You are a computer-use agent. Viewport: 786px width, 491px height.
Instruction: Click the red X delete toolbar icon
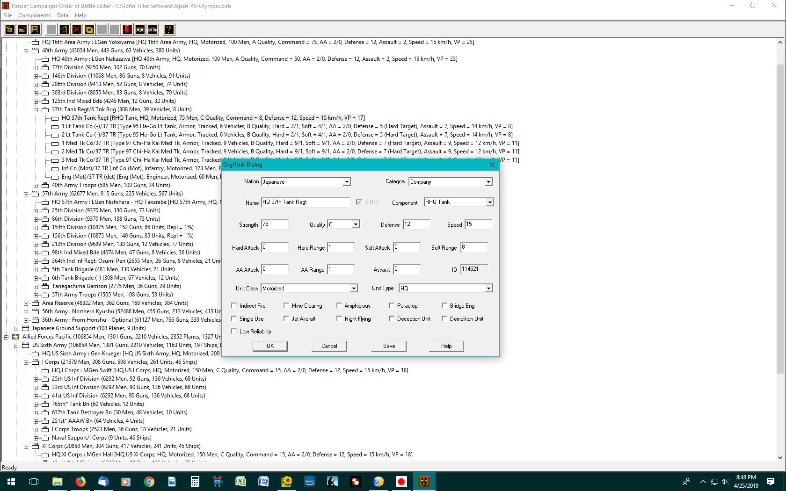(77, 29)
